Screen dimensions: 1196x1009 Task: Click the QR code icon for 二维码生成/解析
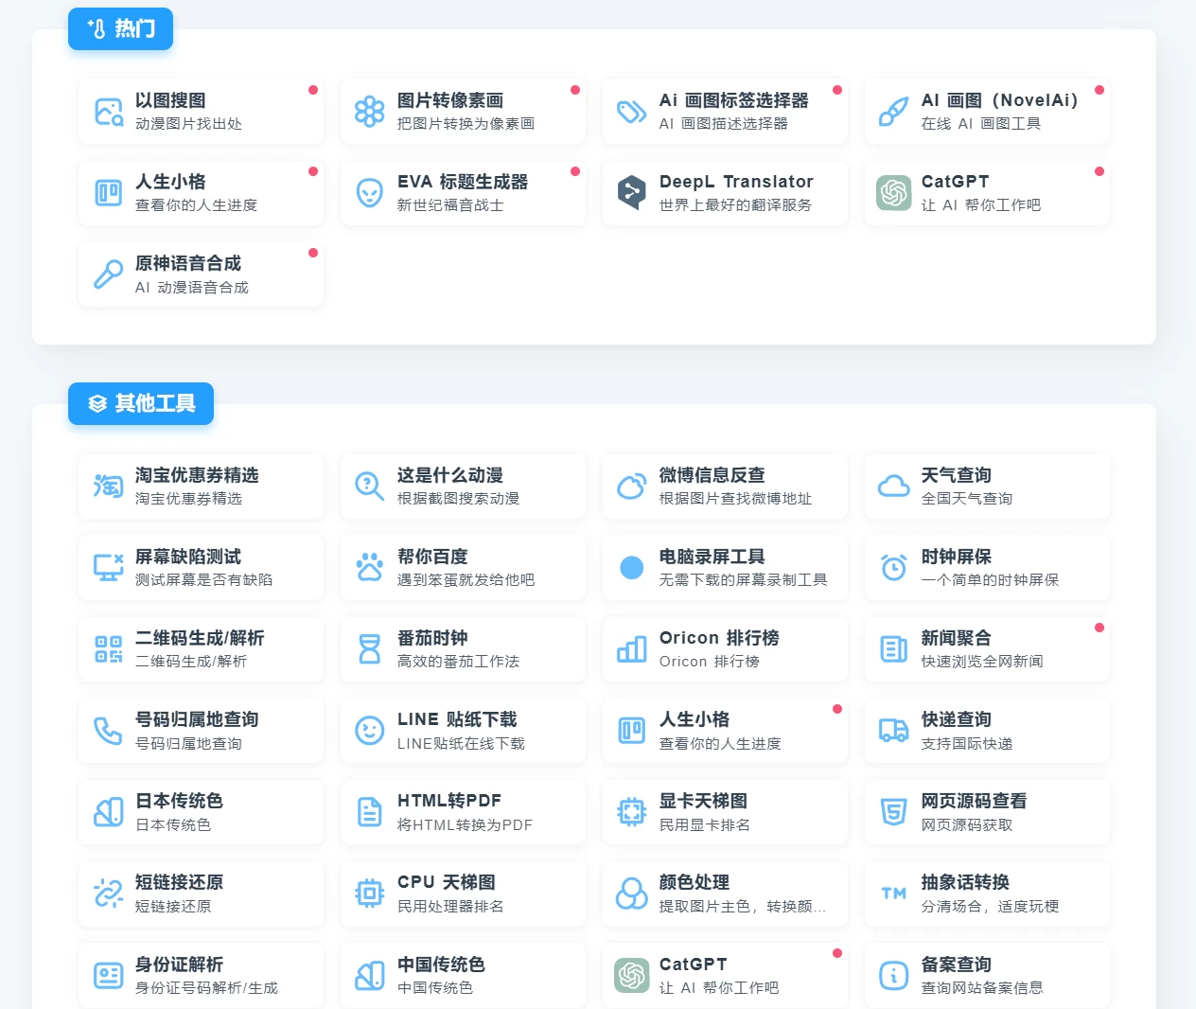(x=109, y=649)
